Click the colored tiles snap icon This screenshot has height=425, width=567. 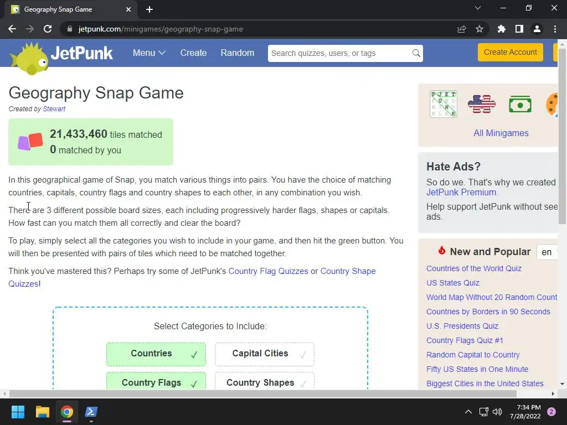coord(30,141)
